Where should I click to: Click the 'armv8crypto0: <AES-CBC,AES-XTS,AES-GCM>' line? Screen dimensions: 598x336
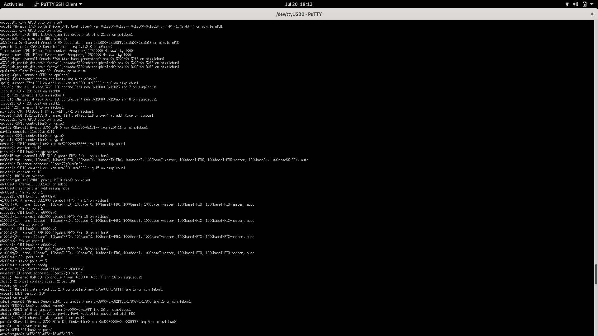click(x=36, y=334)
